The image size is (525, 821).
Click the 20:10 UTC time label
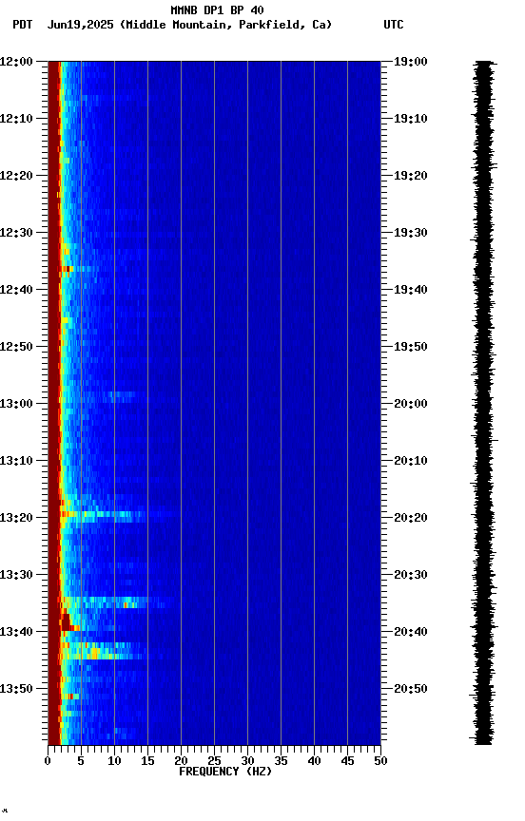pos(411,461)
